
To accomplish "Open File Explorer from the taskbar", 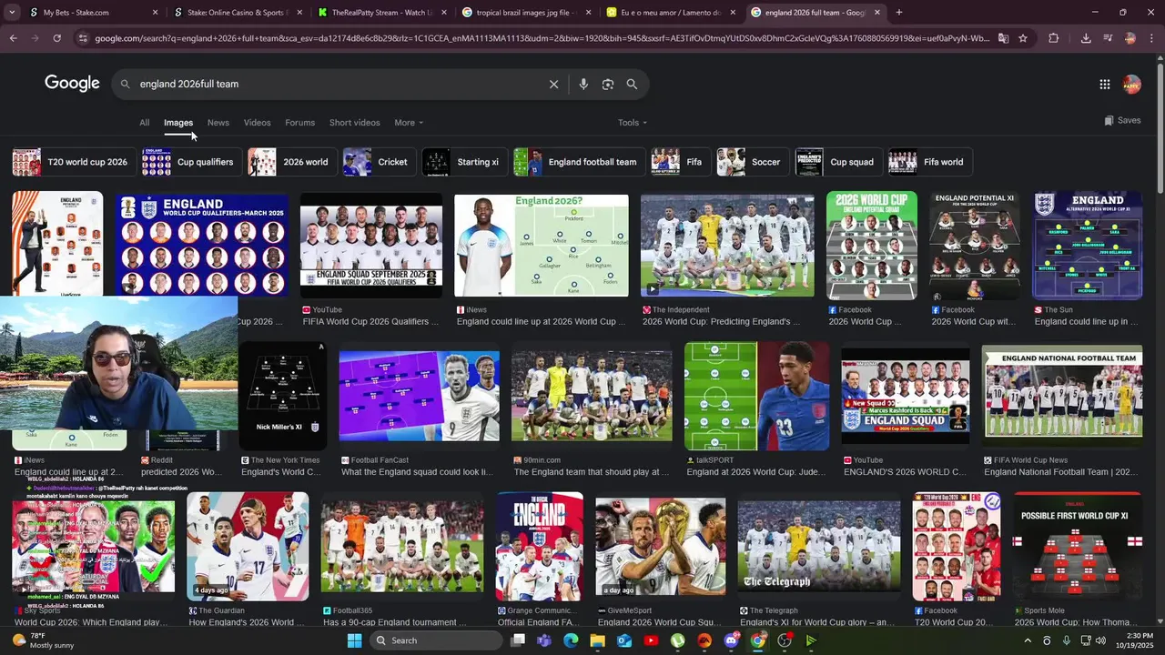I will (597, 640).
